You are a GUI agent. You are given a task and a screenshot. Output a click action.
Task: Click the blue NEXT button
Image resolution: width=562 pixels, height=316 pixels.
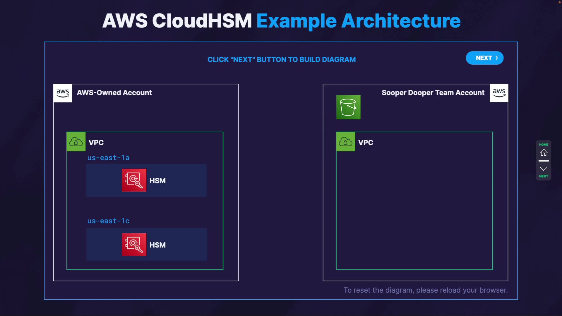484,58
